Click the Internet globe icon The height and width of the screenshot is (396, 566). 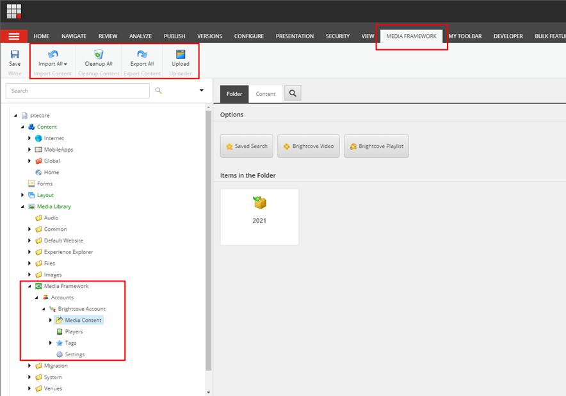38,138
